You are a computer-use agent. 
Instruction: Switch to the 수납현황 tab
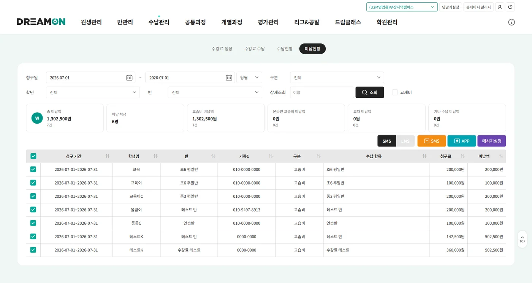pos(285,49)
